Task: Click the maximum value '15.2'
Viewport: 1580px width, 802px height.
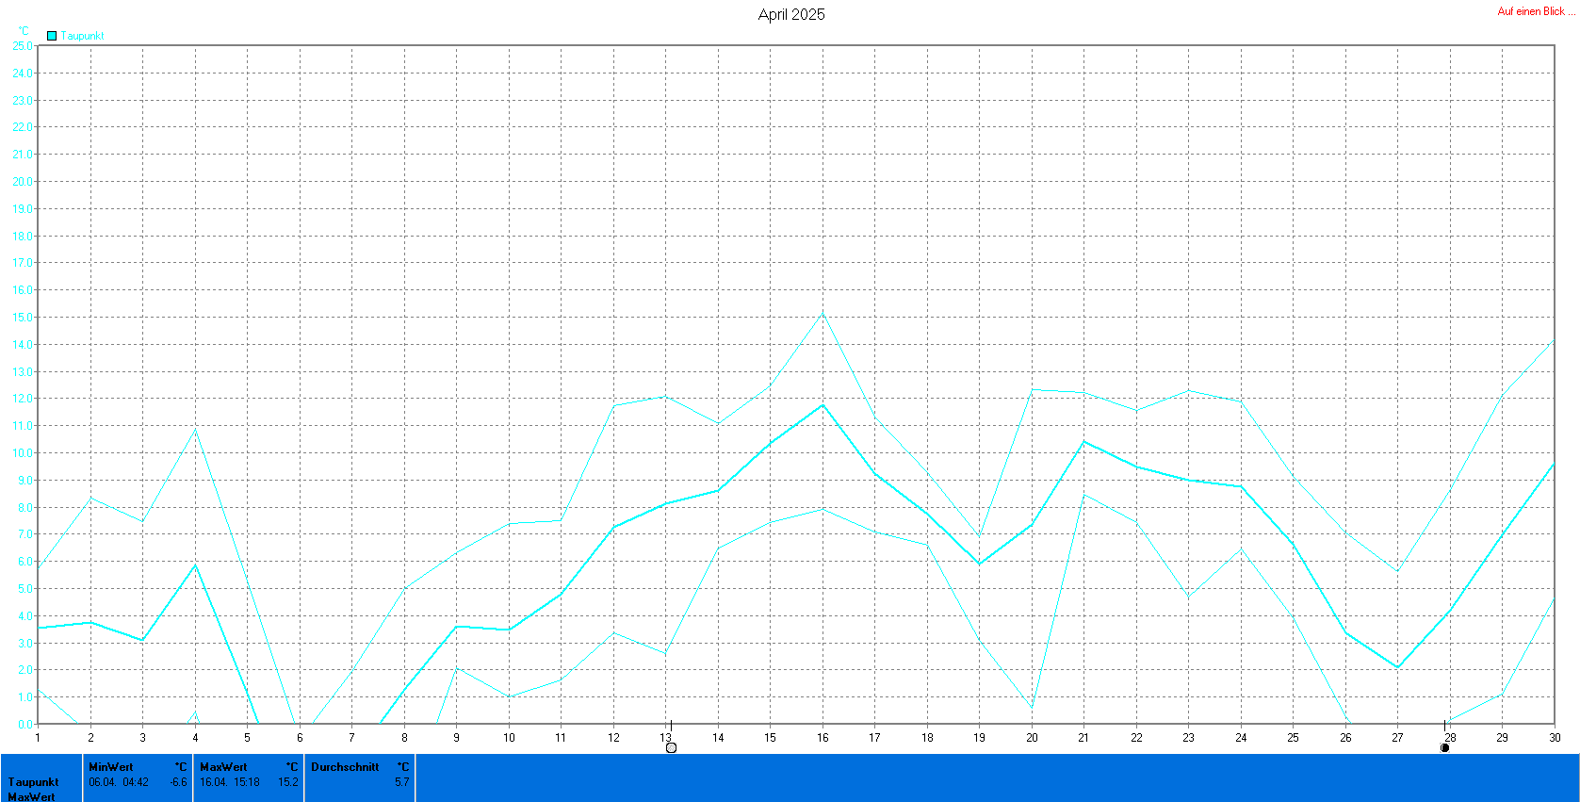Action: tap(288, 782)
